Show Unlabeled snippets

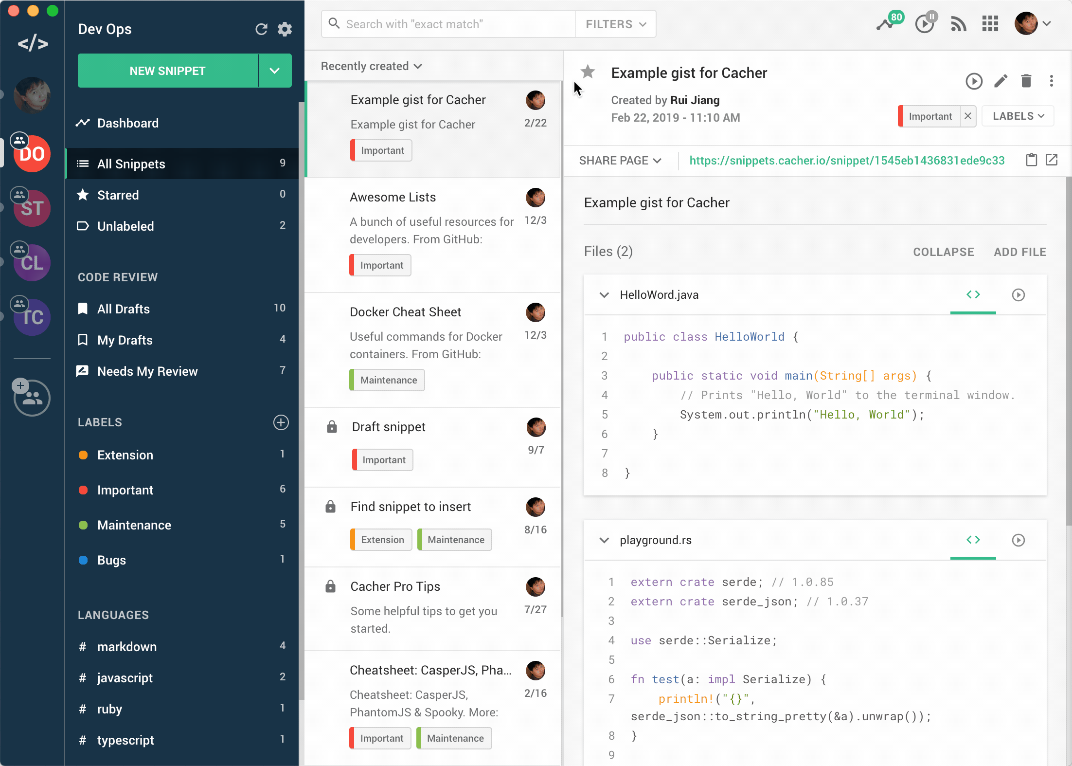coord(182,226)
